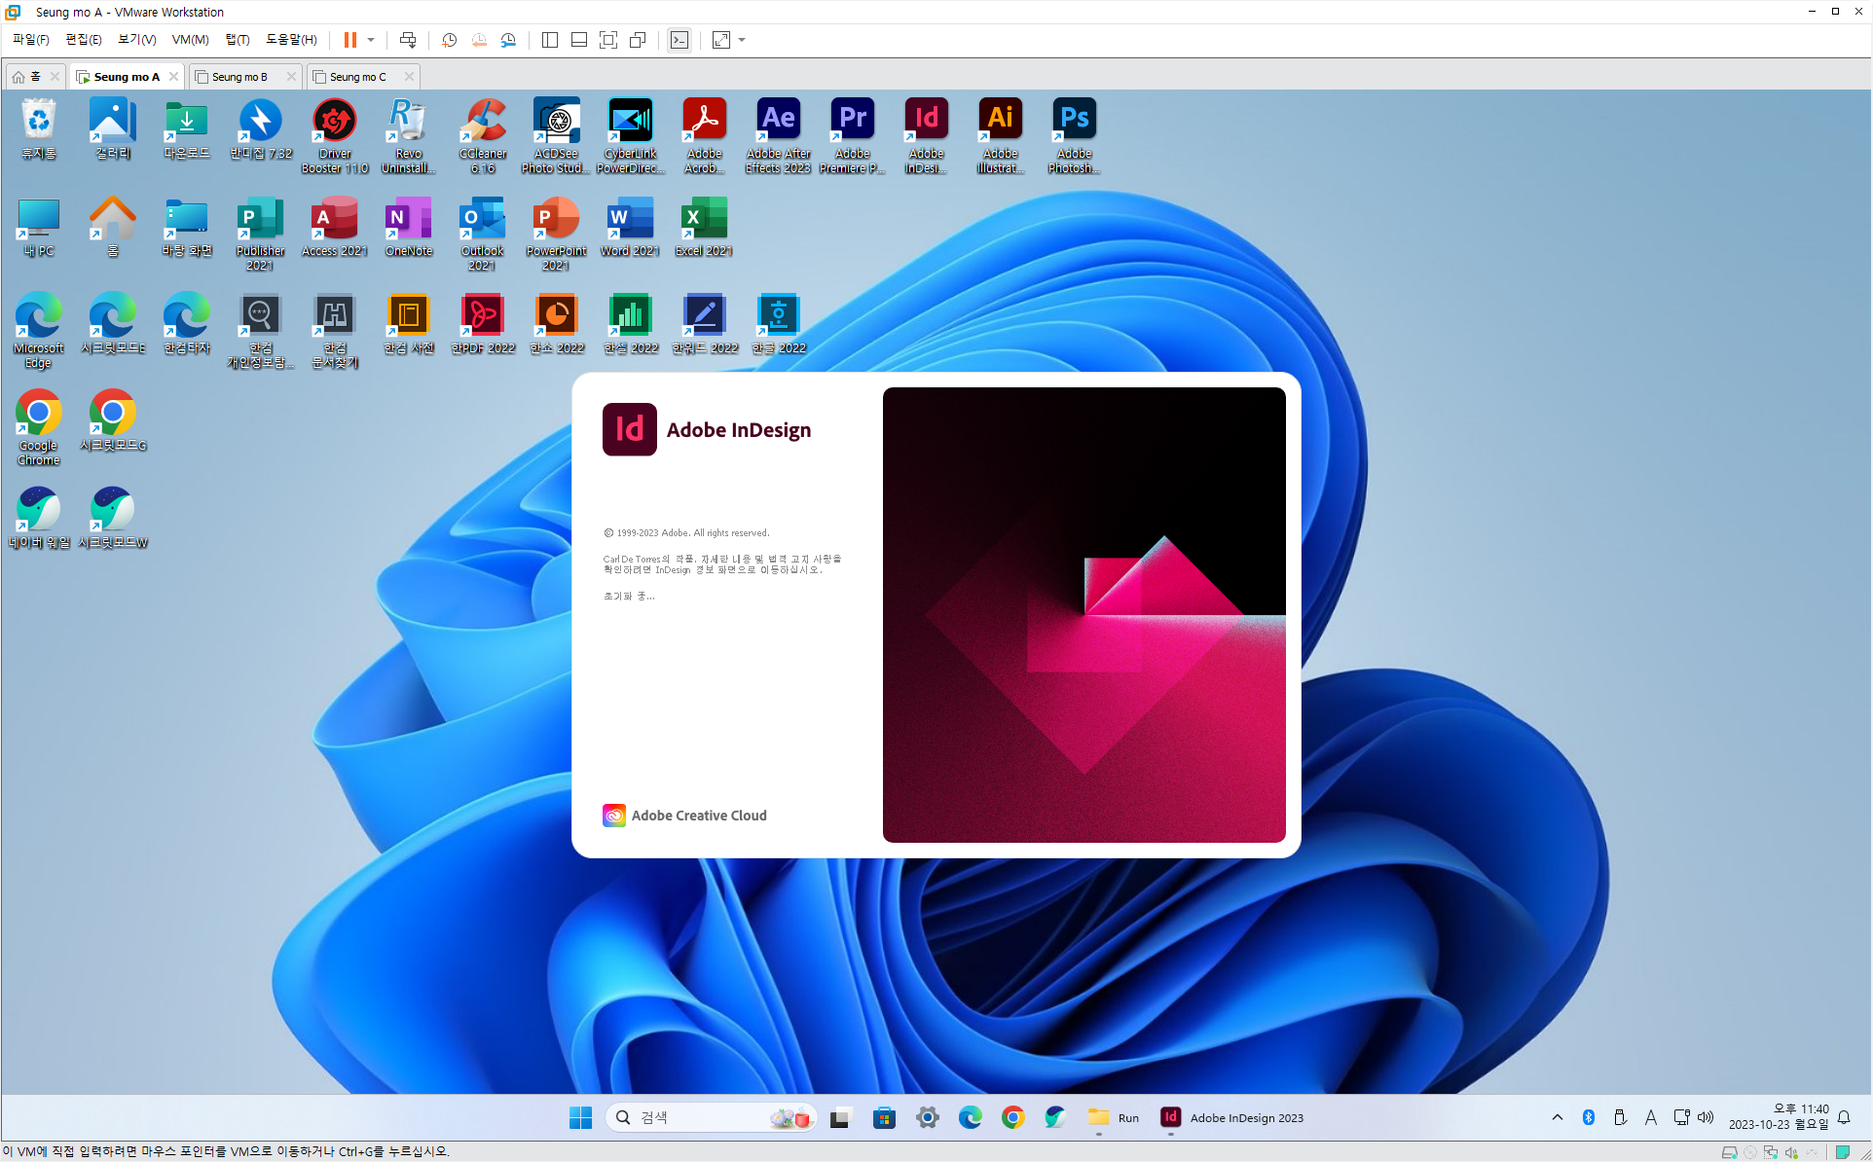The image size is (1873, 1162).
Task: Open the snapshot manager icon
Action: point(508,40)
